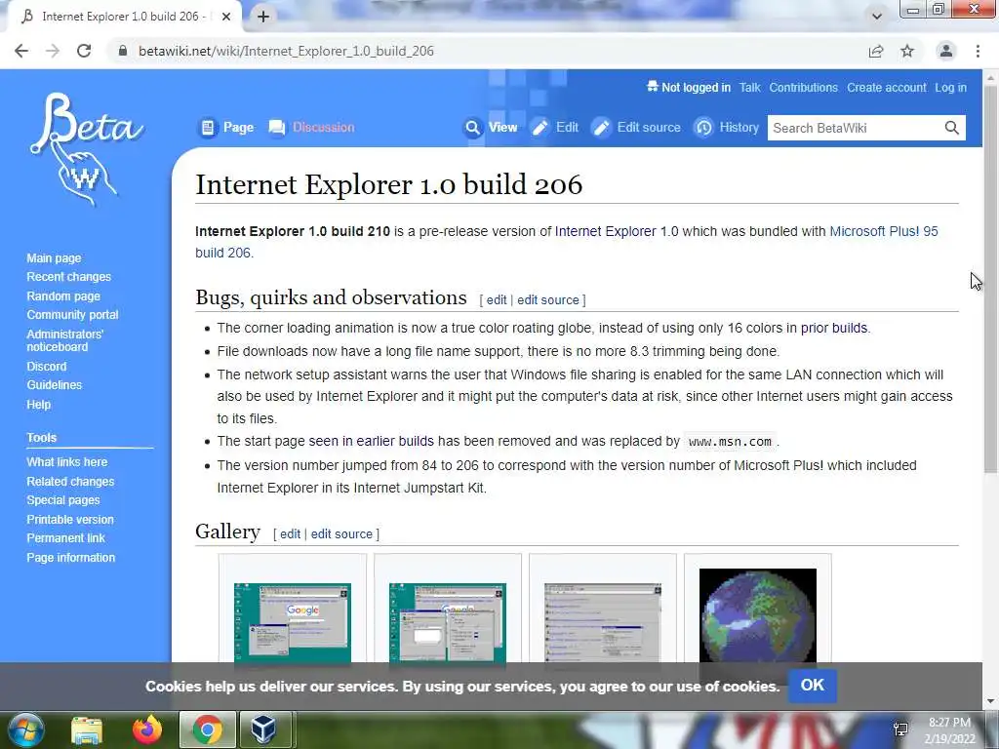Open Guidelines sidebar link
Screen dimensions: 999x749
[x=55, y=384]
